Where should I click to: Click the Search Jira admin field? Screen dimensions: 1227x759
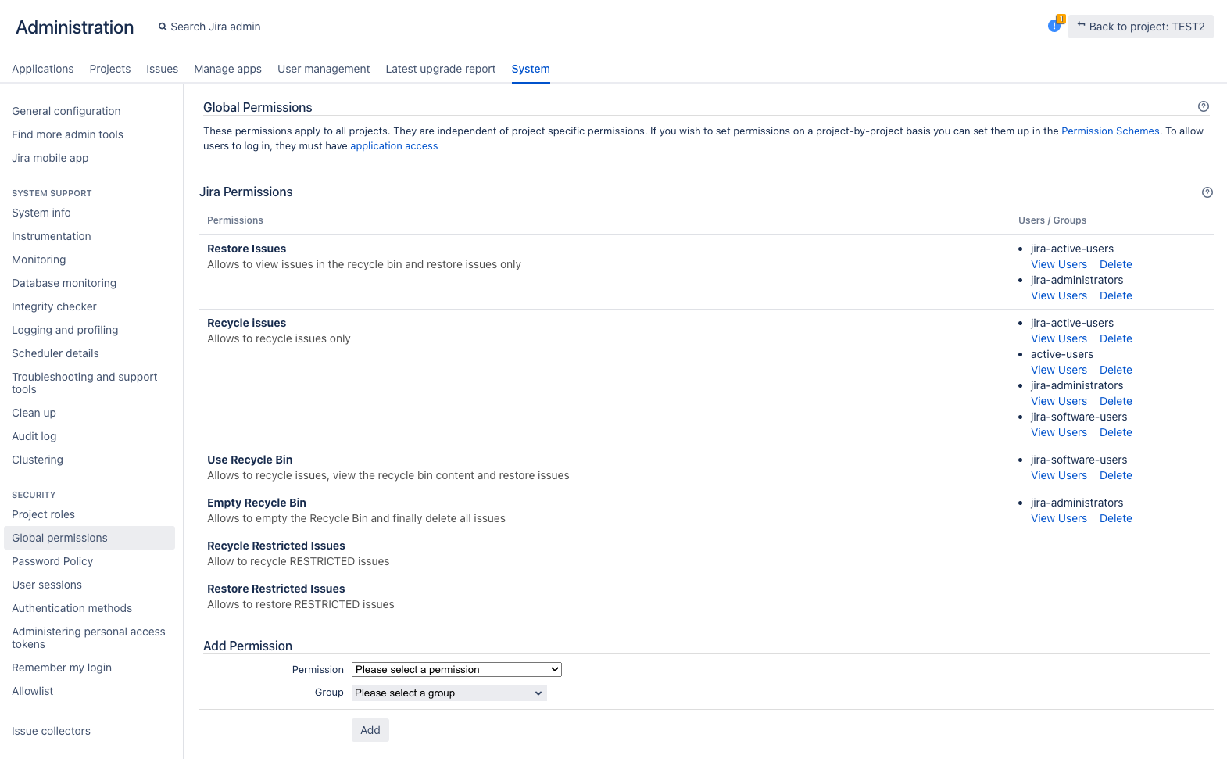click(216, 27)
